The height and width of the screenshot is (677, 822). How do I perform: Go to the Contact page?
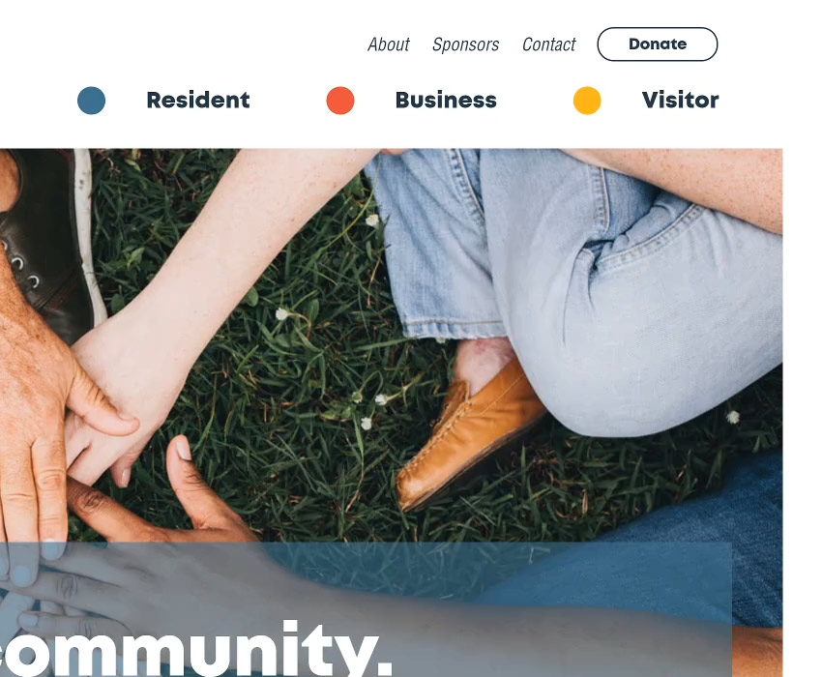coord(549,44)
